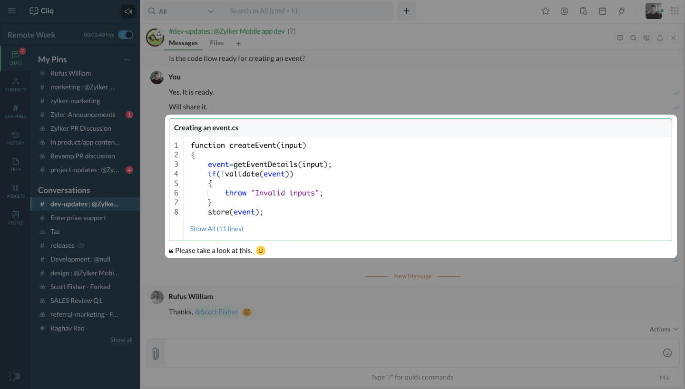Switch to the Messages tab
This screenshot has width=685, height=389.
[183, 43]
